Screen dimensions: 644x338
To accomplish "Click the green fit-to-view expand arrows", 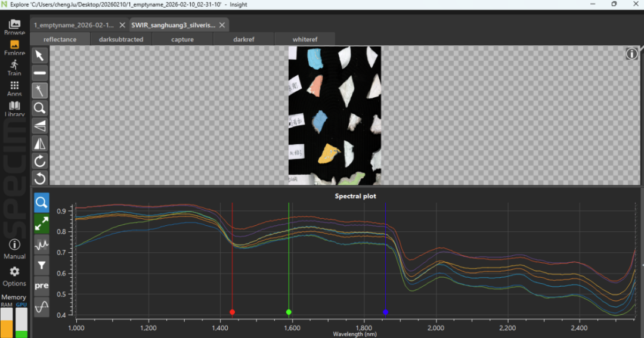I will [42, 224].
